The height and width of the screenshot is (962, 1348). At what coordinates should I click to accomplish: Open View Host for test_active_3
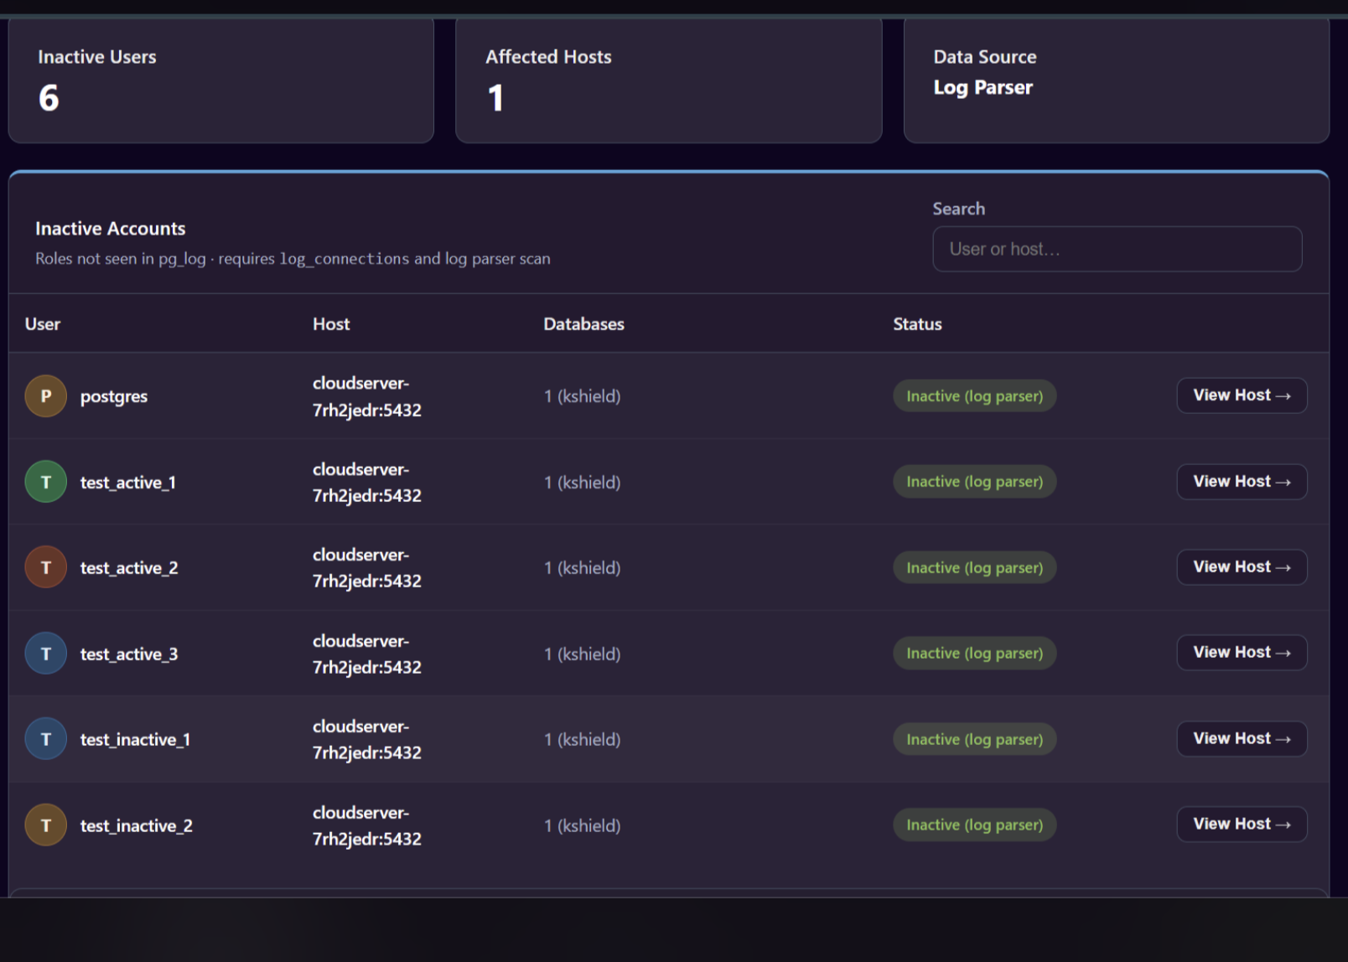1242,653
